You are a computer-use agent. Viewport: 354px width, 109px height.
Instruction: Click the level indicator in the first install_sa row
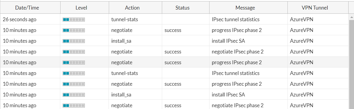coord(74,41)
